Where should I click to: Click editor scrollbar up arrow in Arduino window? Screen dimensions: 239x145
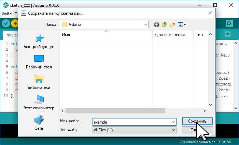coord(236,43)
